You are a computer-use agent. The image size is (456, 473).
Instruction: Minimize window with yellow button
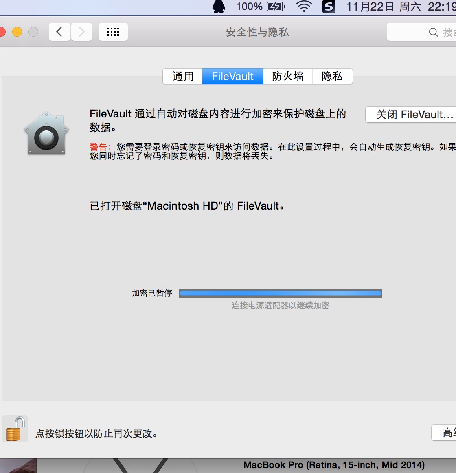pos(17,32)
